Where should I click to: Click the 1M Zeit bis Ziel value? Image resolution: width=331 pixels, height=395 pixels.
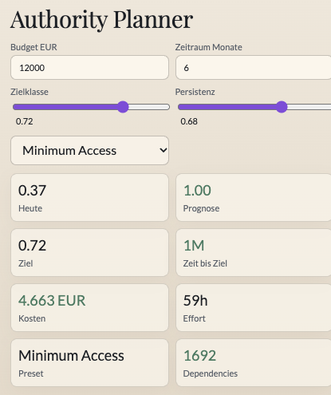pyautogui.click(x=194, y=246)
